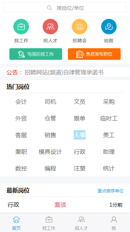Click the green briefcase 找工作 icon
Viewport: 130px width, 232px height.
click(21, 26)
